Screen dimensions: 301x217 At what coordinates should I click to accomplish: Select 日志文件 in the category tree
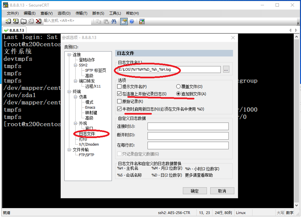(87, 134)
